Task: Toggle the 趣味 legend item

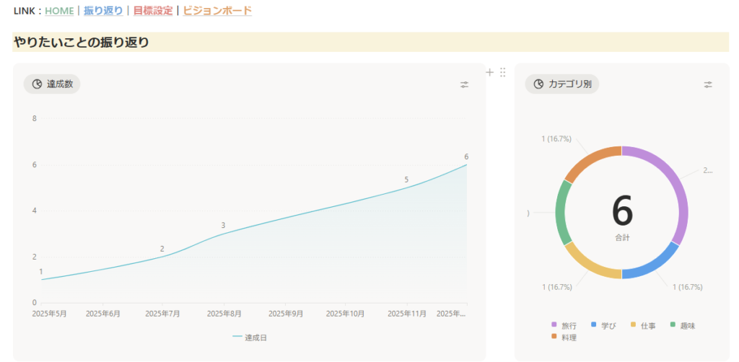Action: point(686,326)
